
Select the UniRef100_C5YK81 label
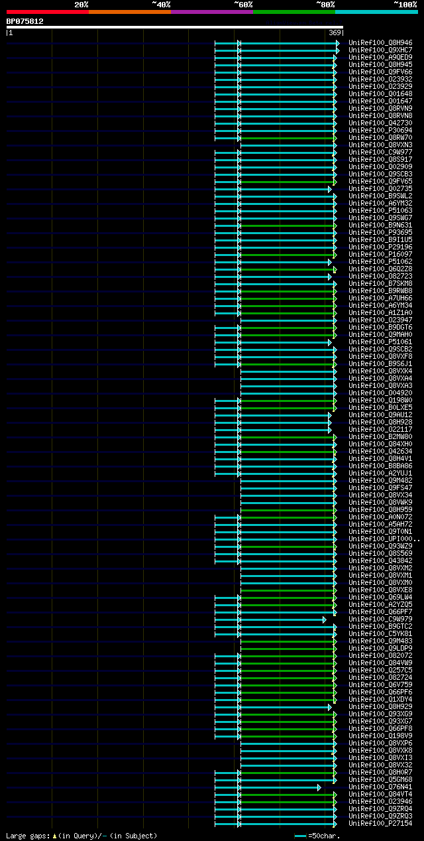pos(381,633)
